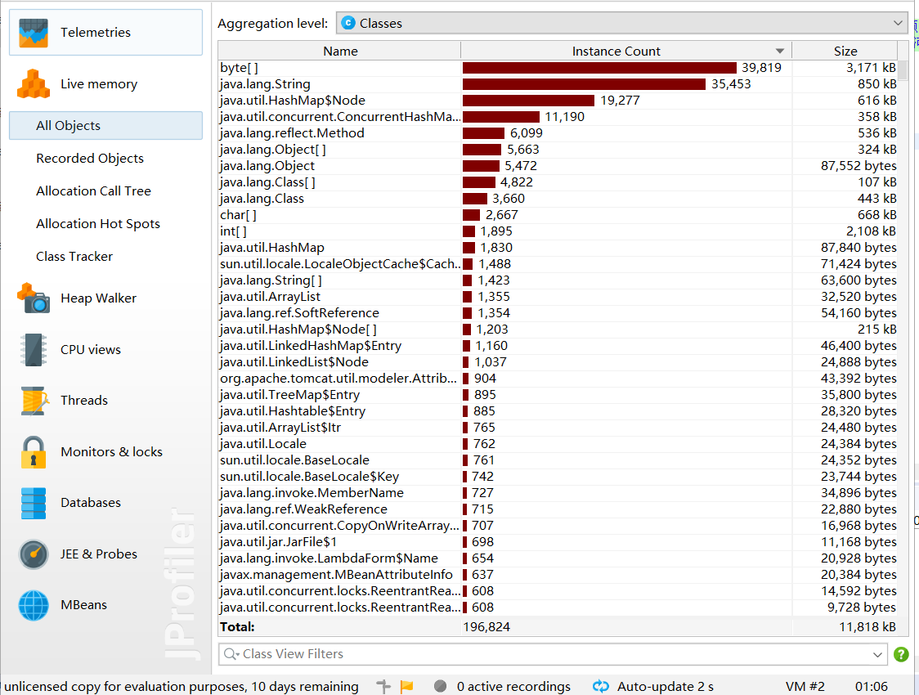Sort table by Name column header
The image size is (919, 695).
click(x=340, y=51)
